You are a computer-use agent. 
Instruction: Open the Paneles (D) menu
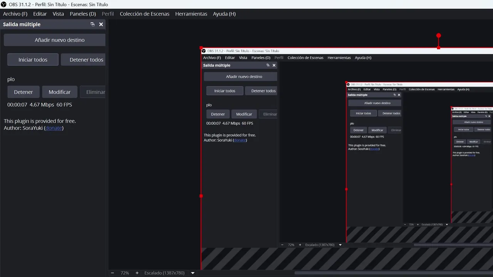coord(83,14)
